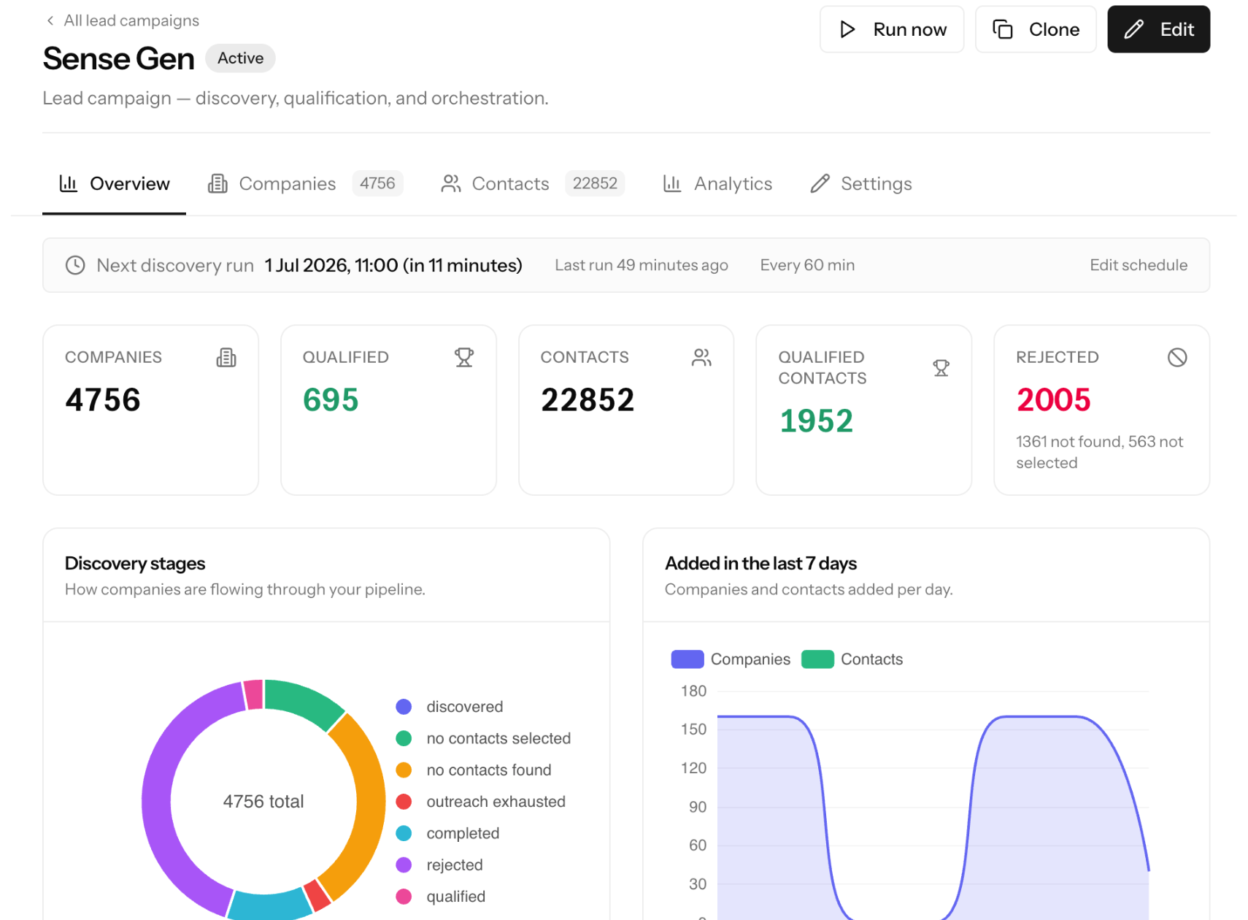This screenshot has width=1248, height=920.
Task: Open the Contacts tab
Action: (x=532, y=183)
